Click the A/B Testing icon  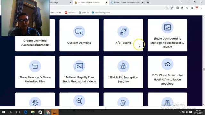[123, 32]
